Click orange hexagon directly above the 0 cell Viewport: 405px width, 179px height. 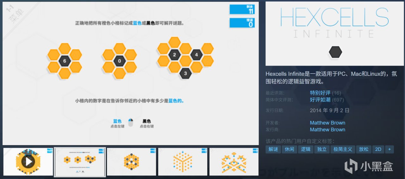(120, 48)
